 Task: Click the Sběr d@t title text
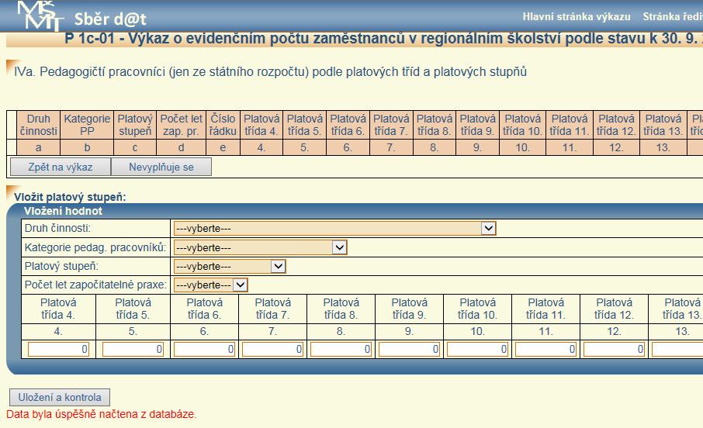pos(110,19)
